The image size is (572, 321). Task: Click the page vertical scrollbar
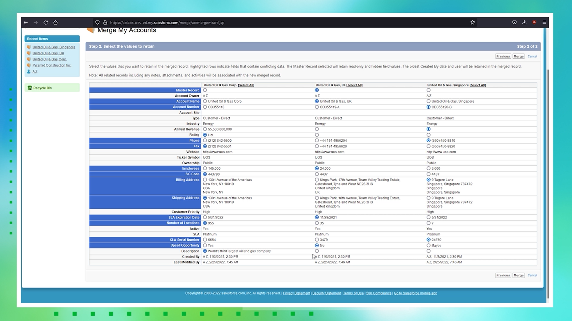click(x=548, y=184)
